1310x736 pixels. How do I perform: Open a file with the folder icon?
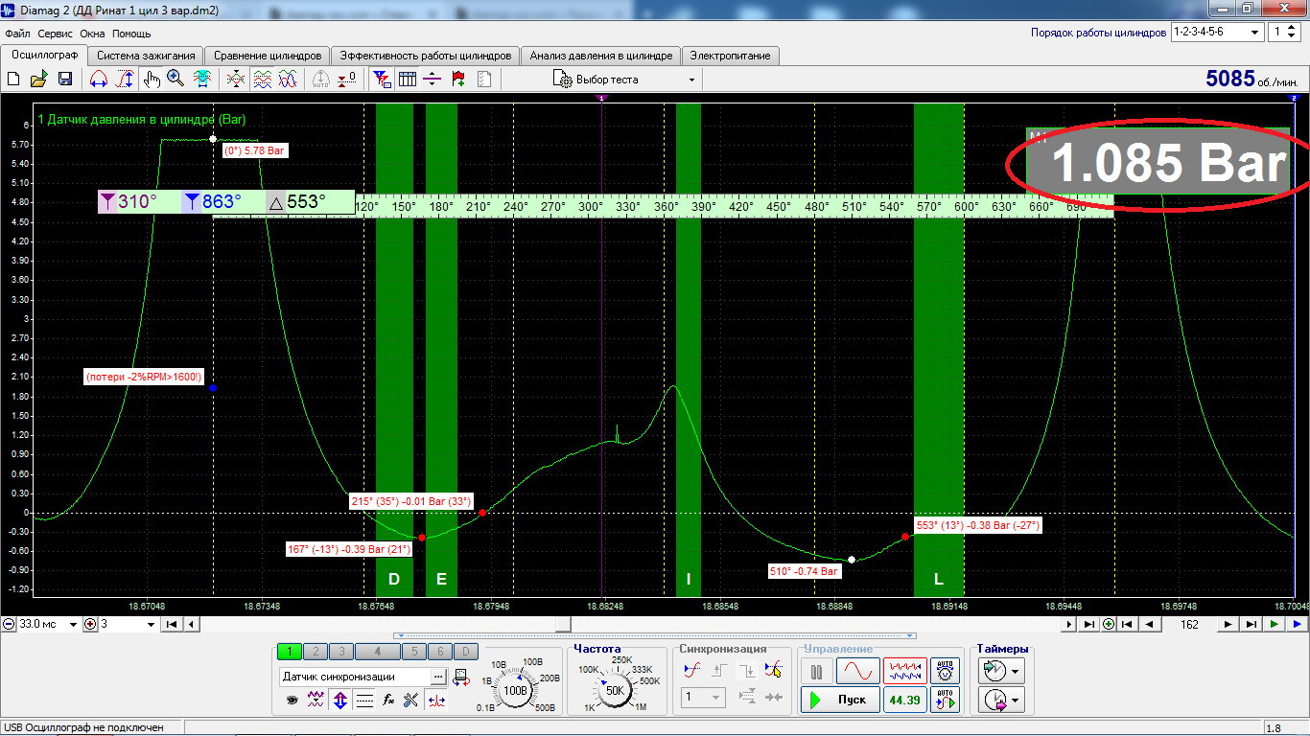point(39,80)
